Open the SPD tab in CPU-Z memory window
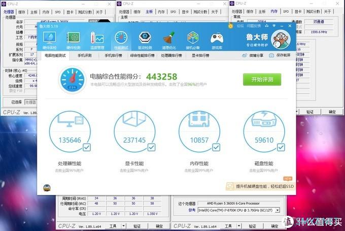Viewport: 345px width, 231px height. coord(286,12)
